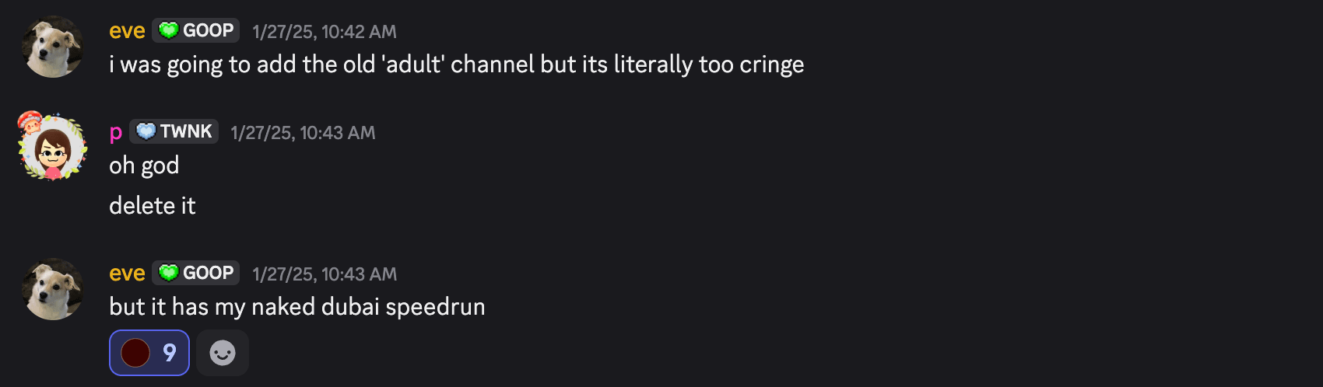
Task: Click the green heart icon in the lower GOOP tag
Action: 168,273
